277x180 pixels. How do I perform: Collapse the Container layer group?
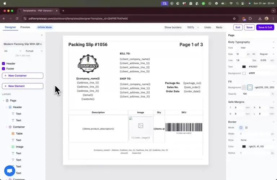pos(6,127)
